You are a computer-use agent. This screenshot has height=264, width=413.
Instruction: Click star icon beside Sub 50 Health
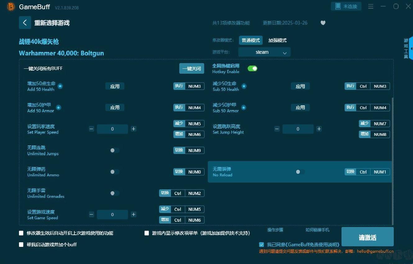(x=244, y=86)
